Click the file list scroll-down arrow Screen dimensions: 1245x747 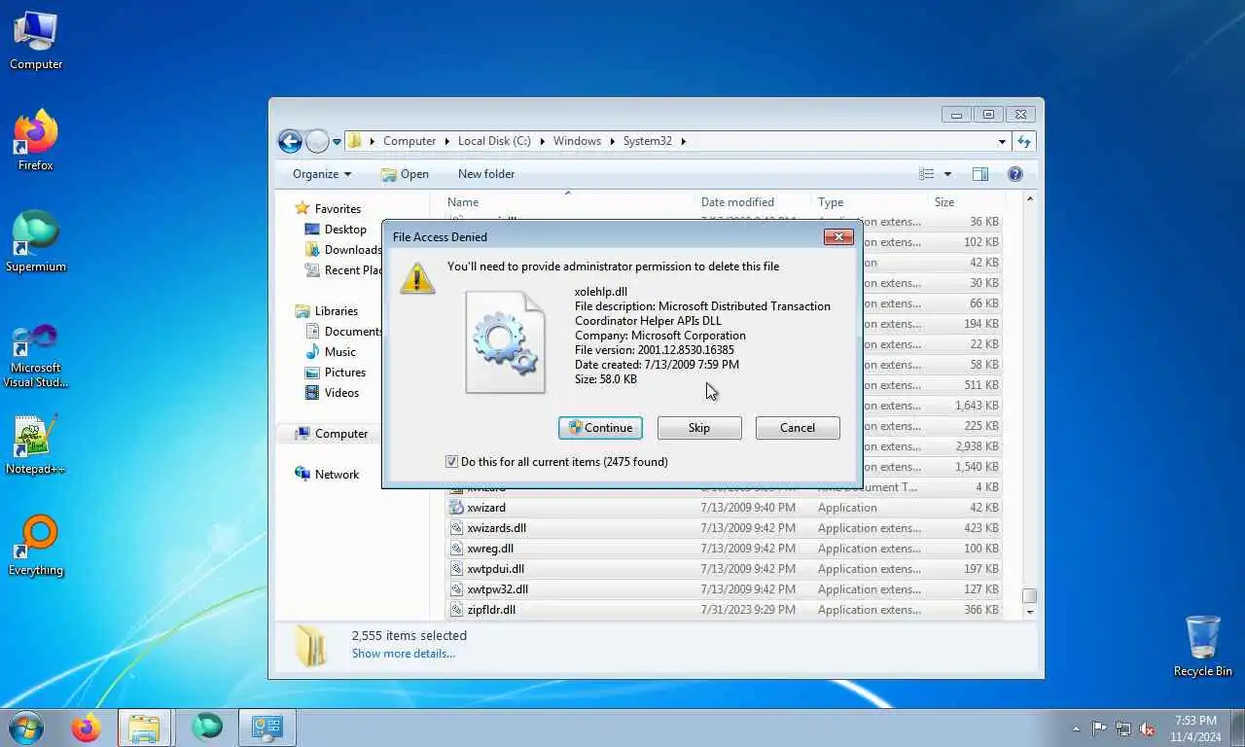click(x=1029, y=613)
